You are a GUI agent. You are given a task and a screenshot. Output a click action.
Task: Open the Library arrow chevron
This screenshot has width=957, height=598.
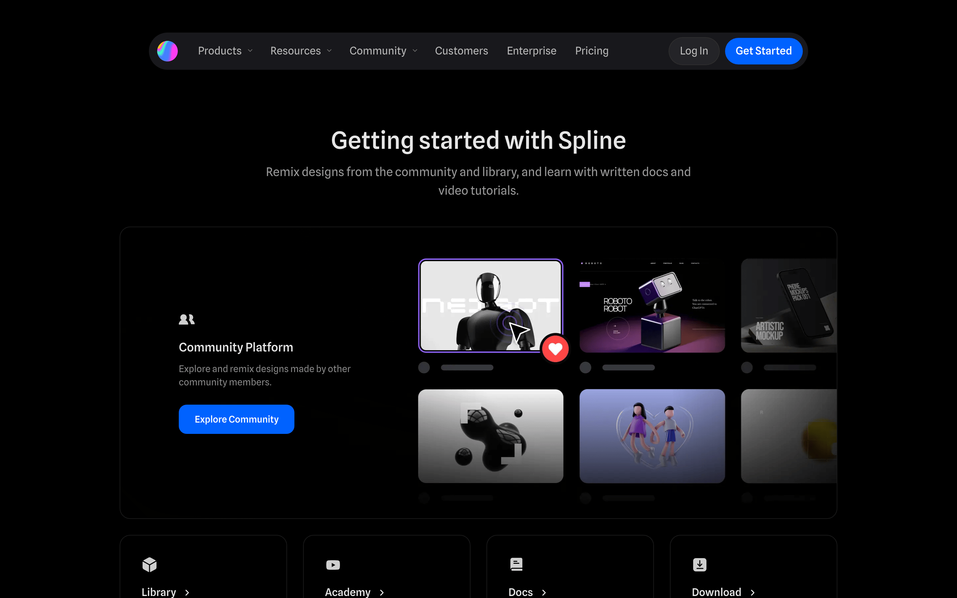(x=187, y=592)
